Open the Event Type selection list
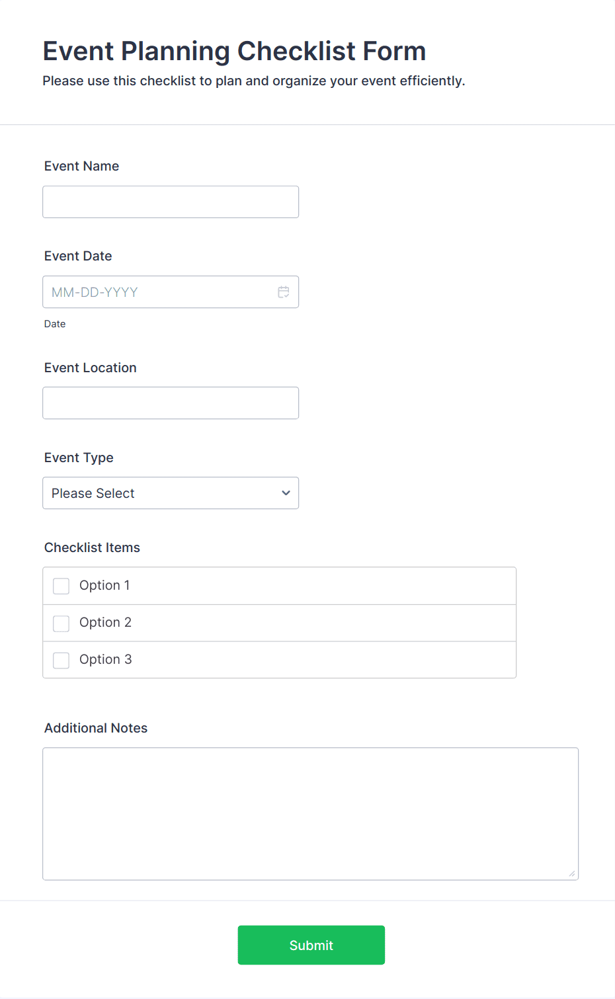The height and width of the screenshot is (999, 615). coord(170,493)
